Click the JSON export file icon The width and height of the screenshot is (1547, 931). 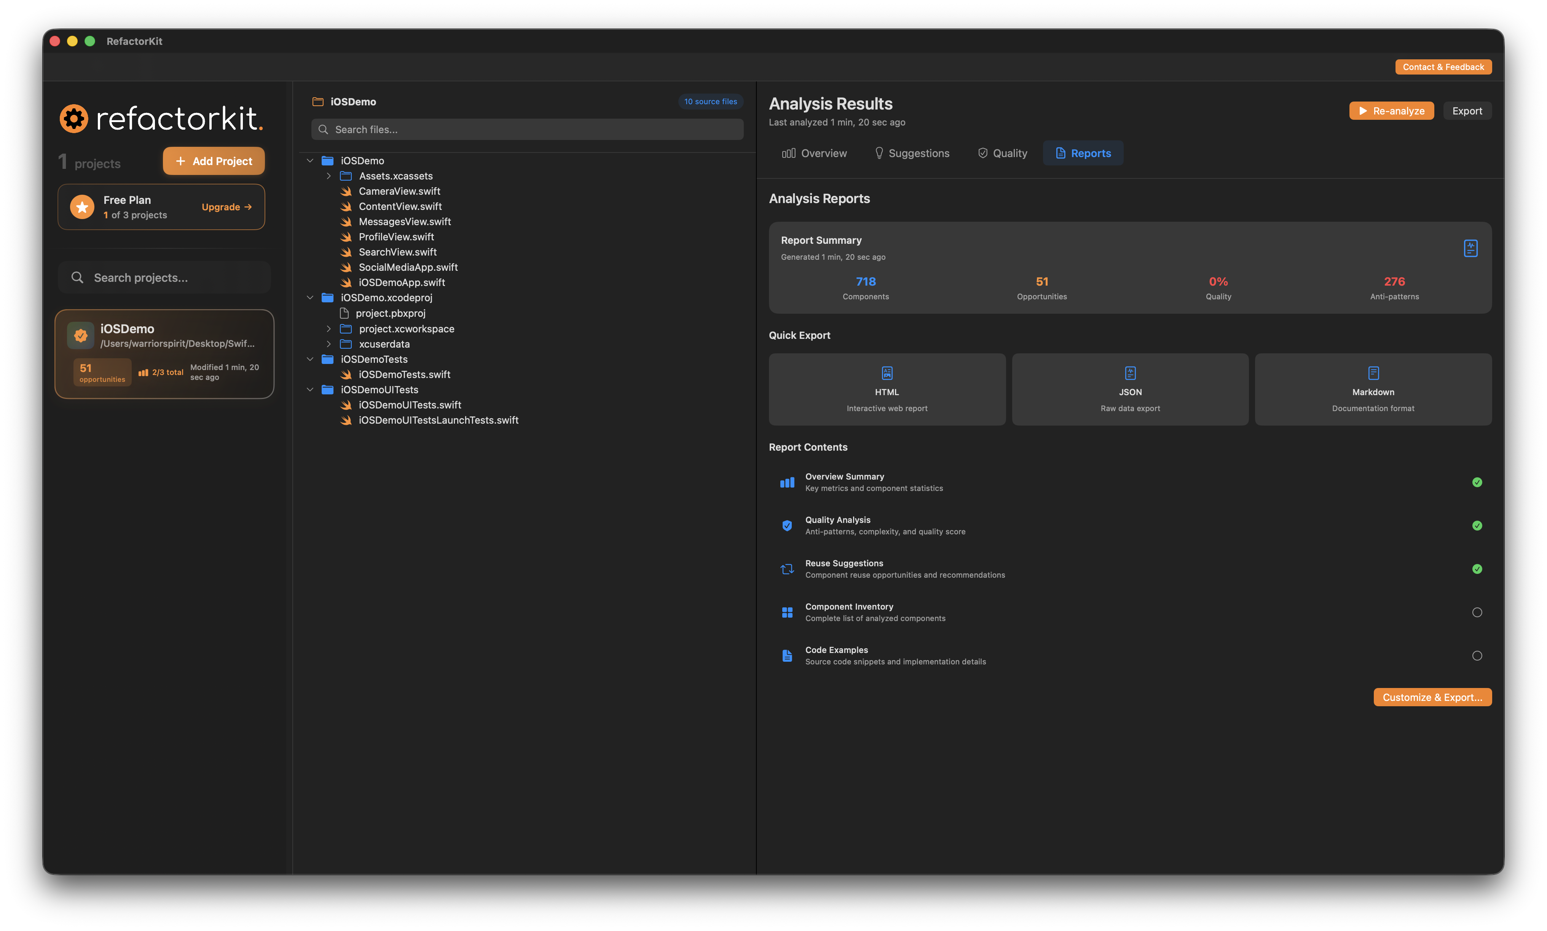(x=1130, y=373)
